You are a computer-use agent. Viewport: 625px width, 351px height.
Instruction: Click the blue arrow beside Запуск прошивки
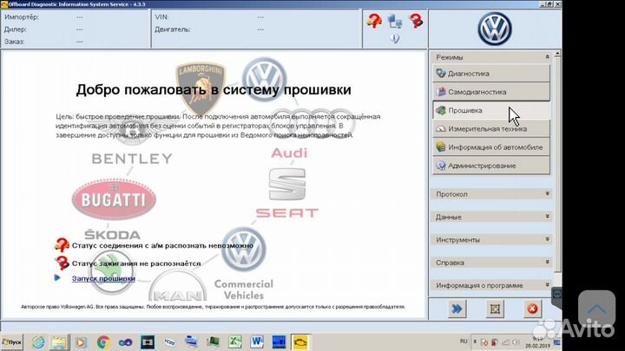(x=57, y=278)
